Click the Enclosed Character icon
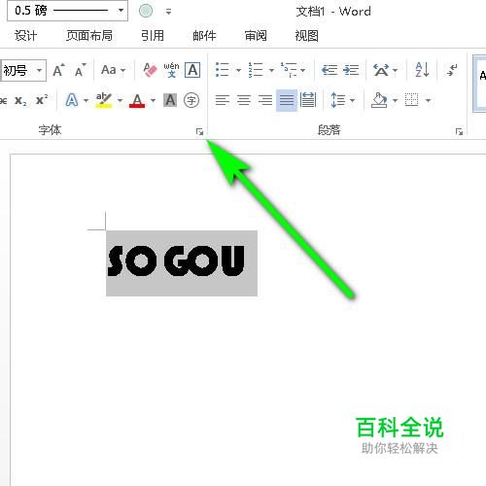 tap(191, 100)
